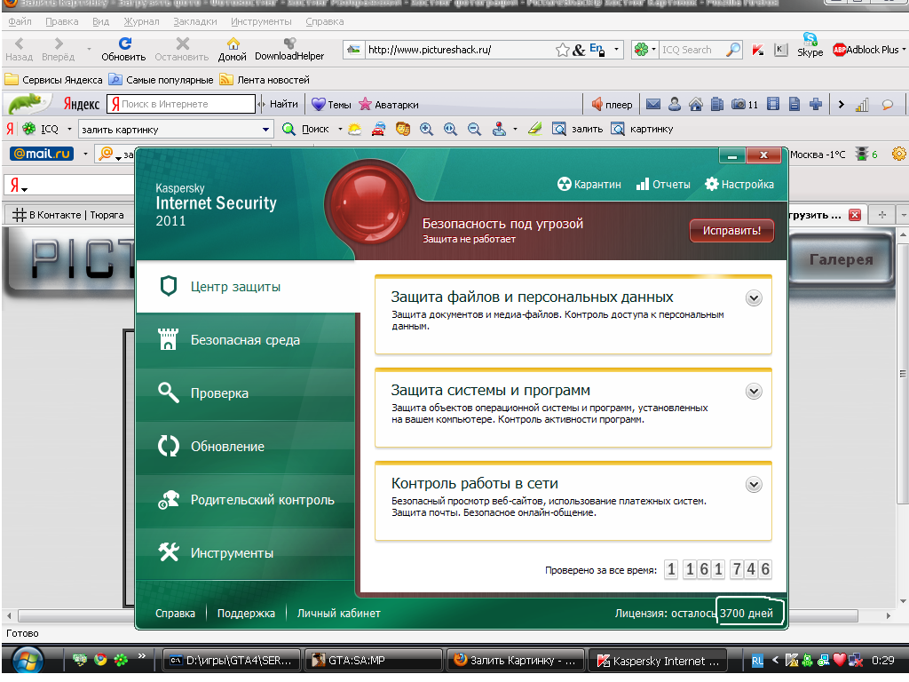909x682 pixels.
Task: Click the Поддержка support link
Action: (x=246, y=613)
